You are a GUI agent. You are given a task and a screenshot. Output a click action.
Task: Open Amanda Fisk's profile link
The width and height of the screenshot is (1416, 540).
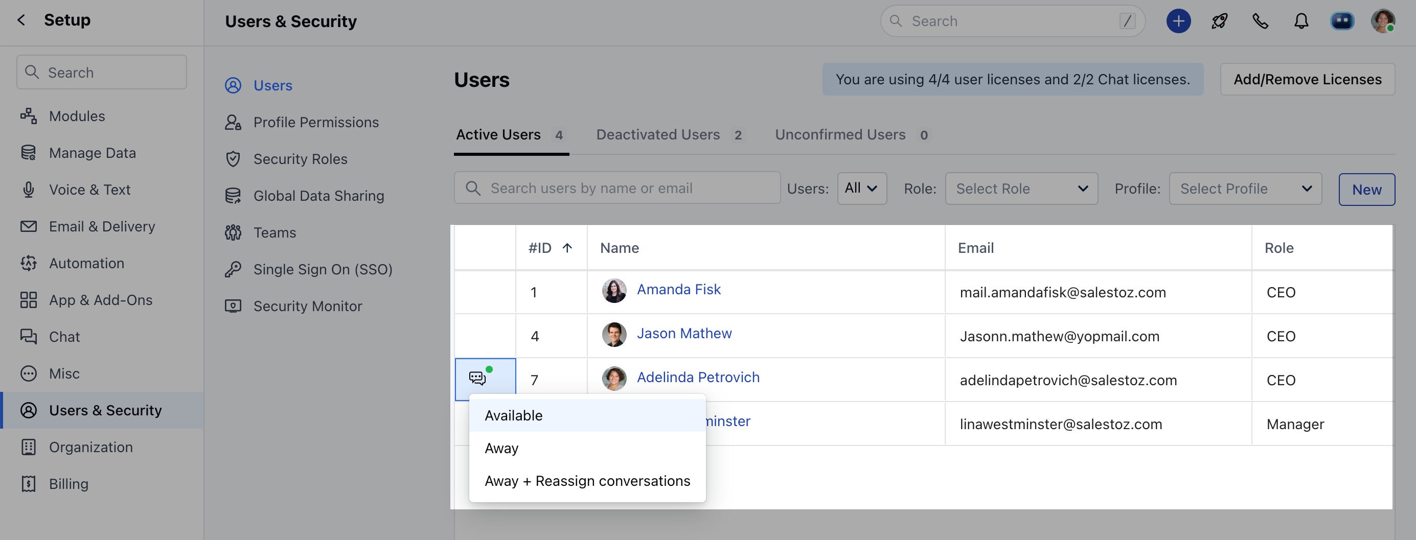679,290
